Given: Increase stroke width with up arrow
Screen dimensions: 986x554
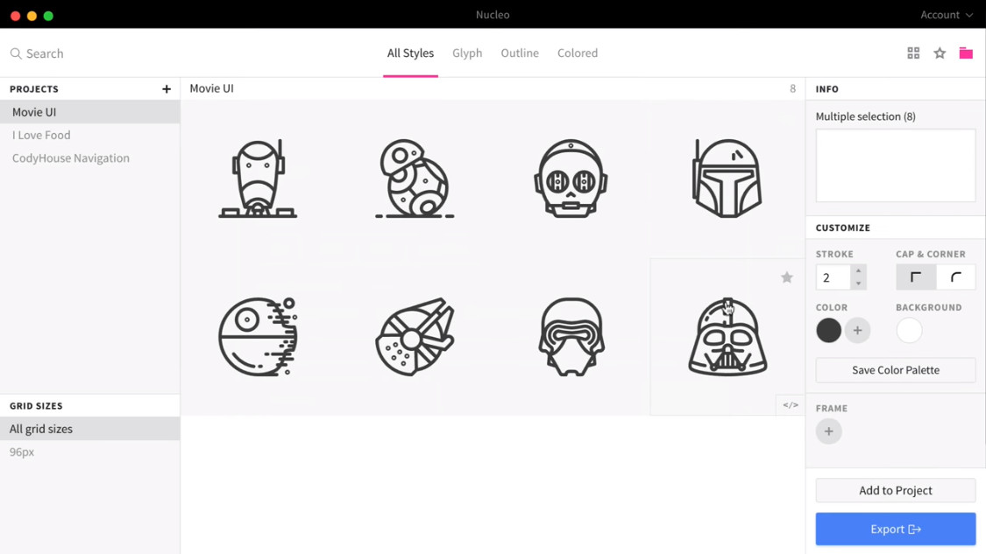Looking at the screenshot, I should coord(858,270).
